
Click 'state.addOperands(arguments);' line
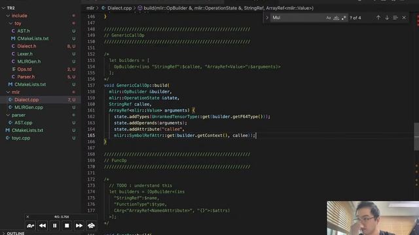pyautogui.click(x=151, y=123)
